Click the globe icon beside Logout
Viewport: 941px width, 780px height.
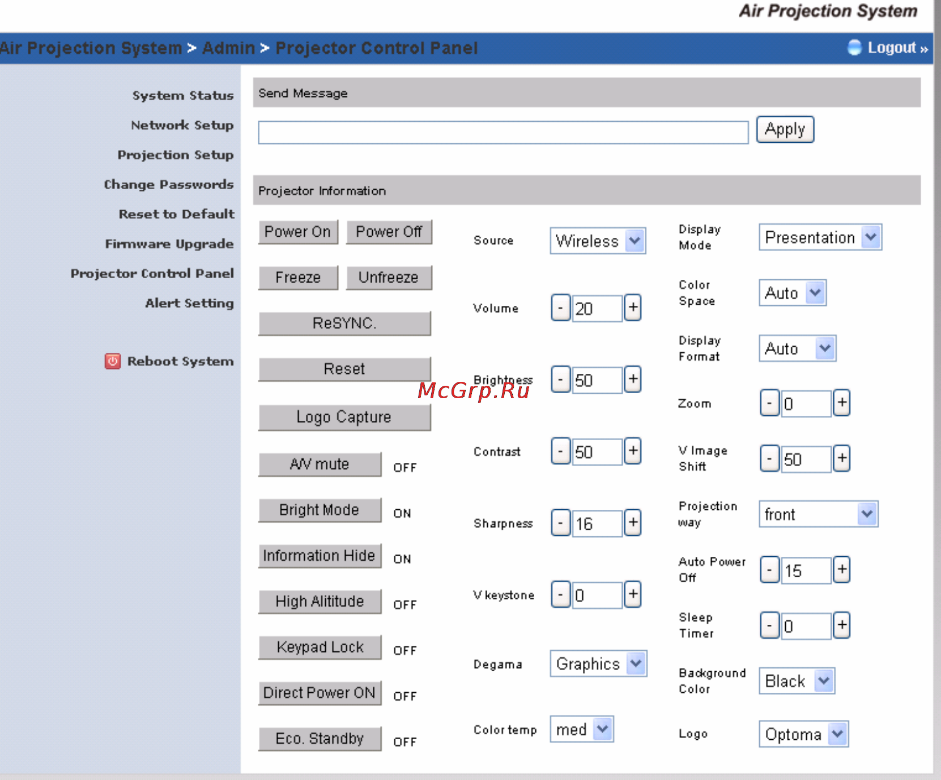click(854, 48)
